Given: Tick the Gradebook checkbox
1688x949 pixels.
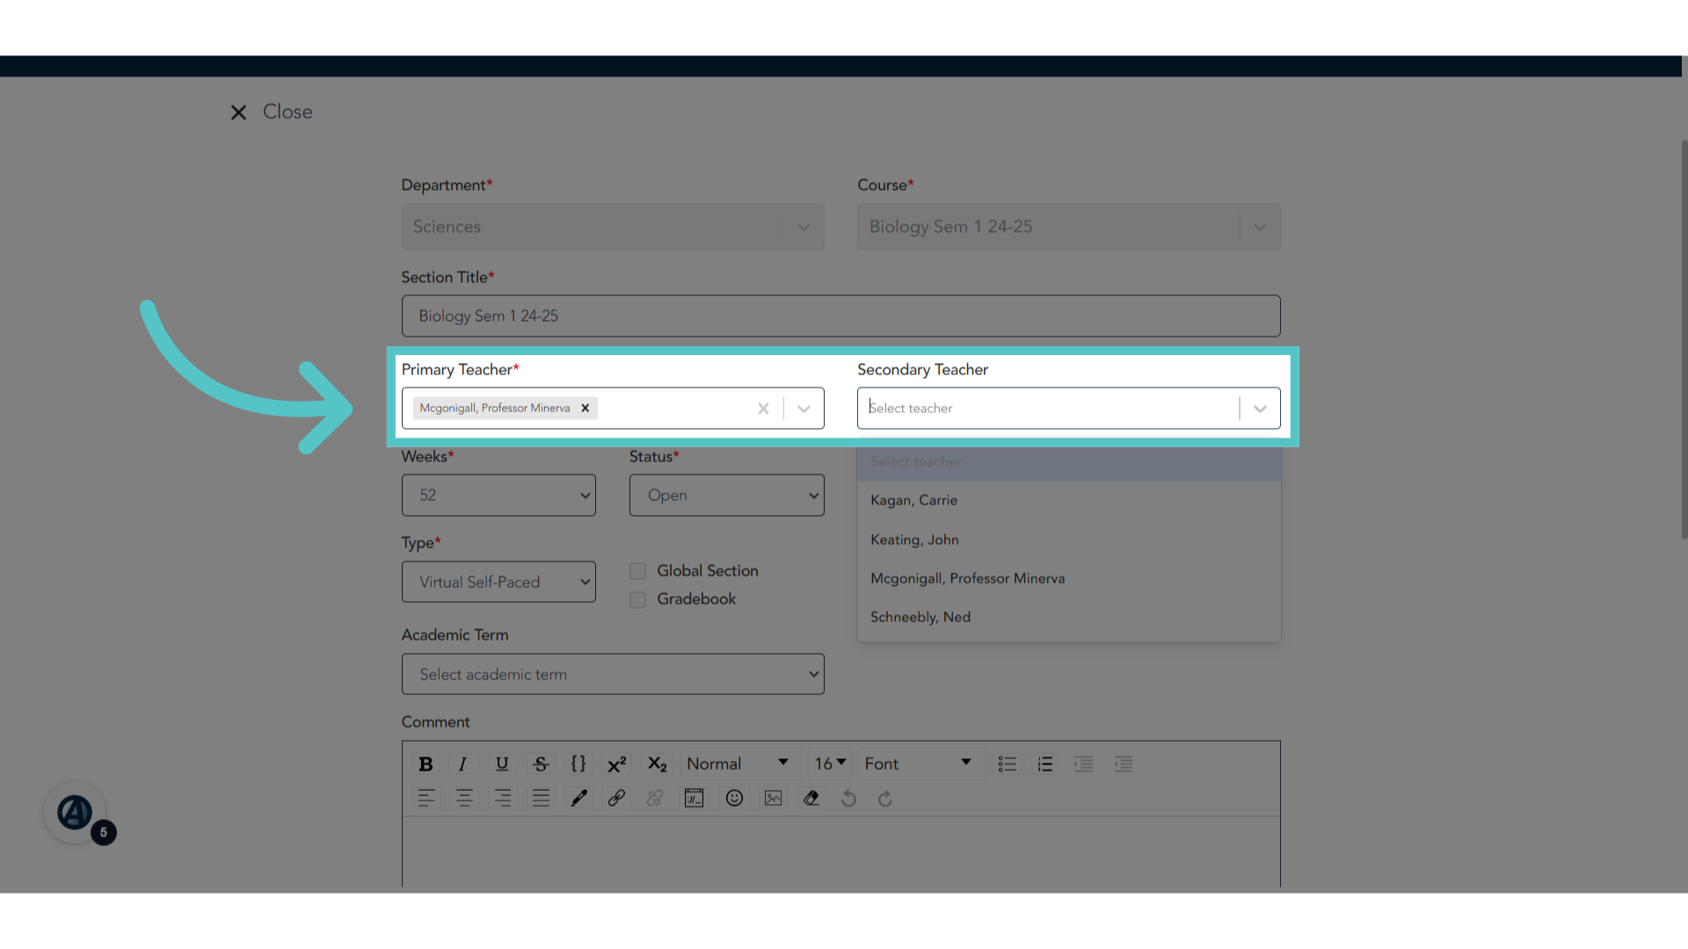Looking at the screenshot, I should click(637, 599).
